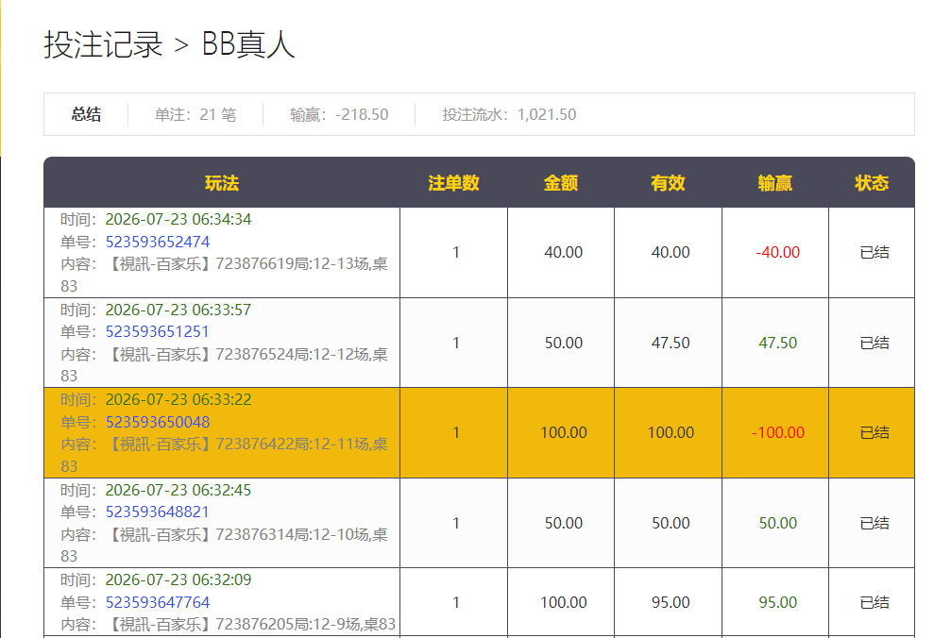934x638 pixels.
Task: Click timestamp 2026-07-23 06:32:45
Action: click(x=178, y=491)
